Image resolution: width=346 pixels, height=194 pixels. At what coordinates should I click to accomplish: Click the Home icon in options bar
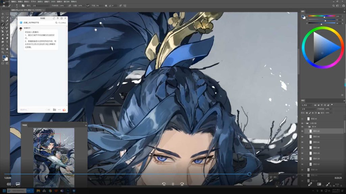tap(4, 6)
